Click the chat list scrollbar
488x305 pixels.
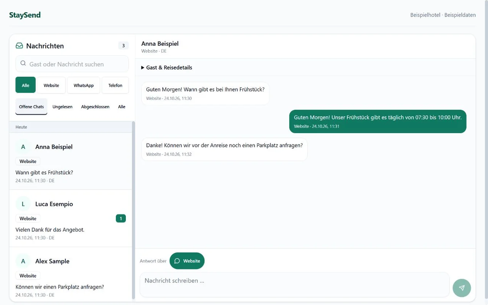point(133,210)
